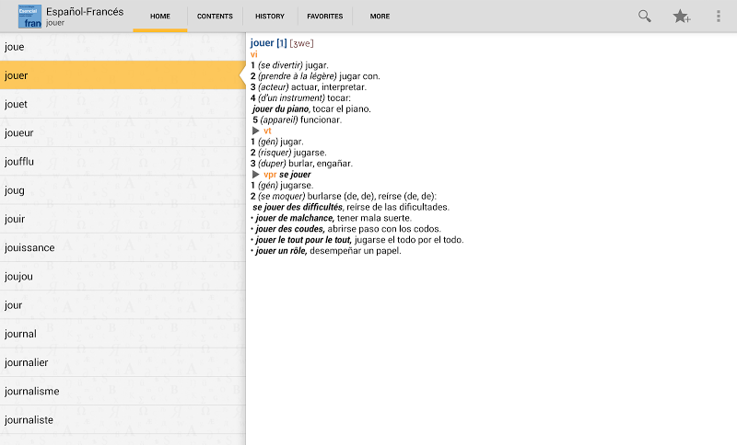The image size is (737, 445).
Task: Open the entry journaliste
Action: click(x=123, y=419)
